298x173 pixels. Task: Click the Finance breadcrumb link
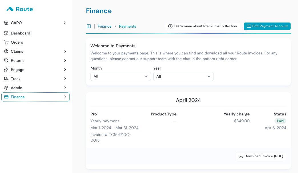(104, 27)
